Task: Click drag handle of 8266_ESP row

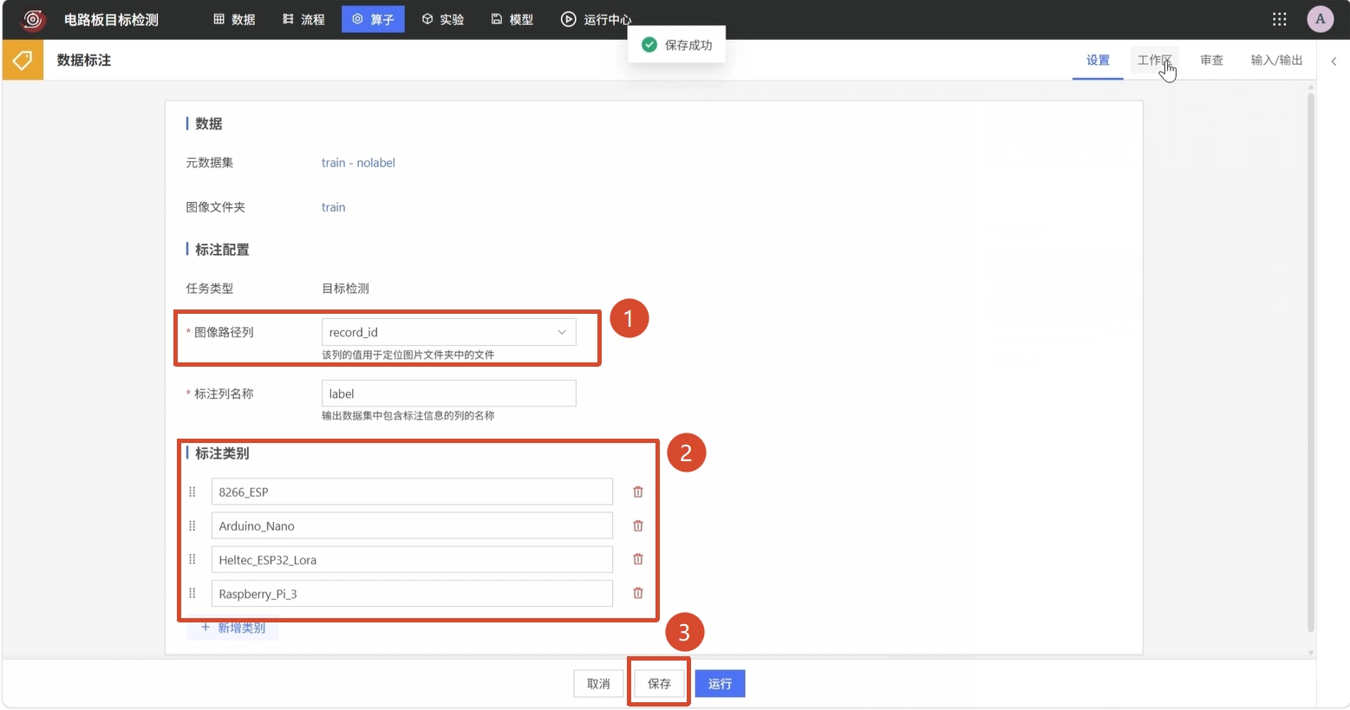Action: click(x=192, y=492)
